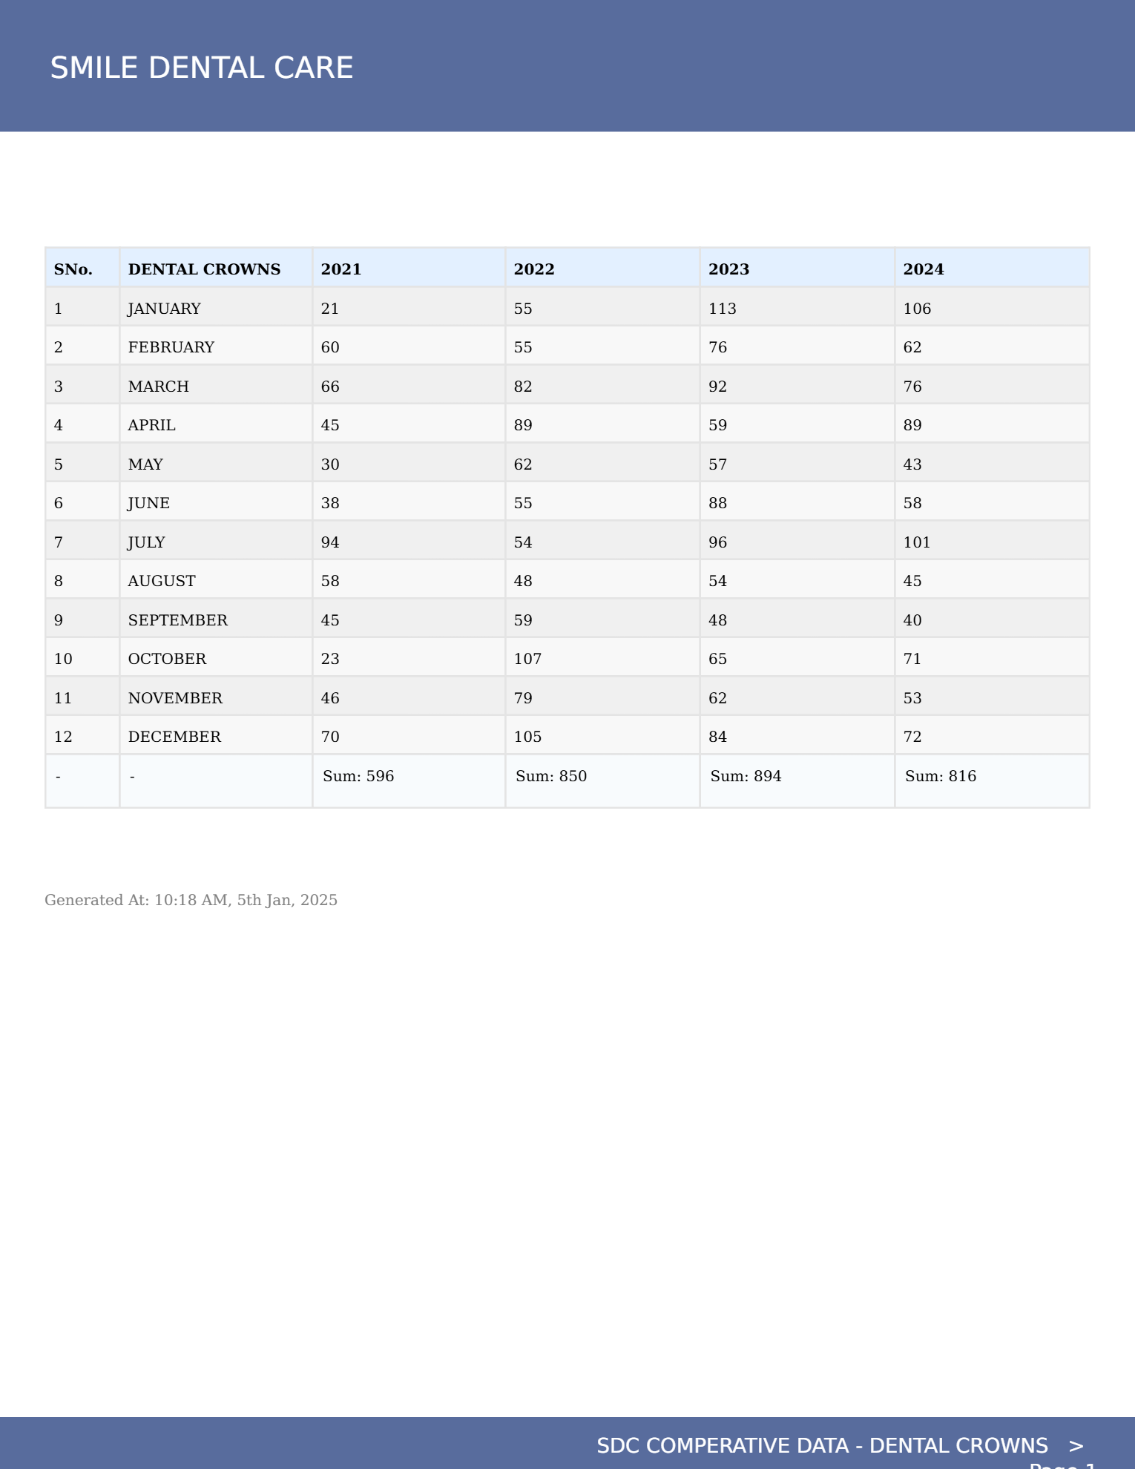This screenshot has width=1135, height=1469.
Task: Click the footer SDC COMPERATIVE DATA text
Action: click(822, 1445)
